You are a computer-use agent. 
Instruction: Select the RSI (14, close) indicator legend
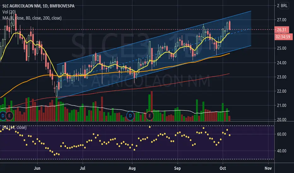[x=14, y=128]
